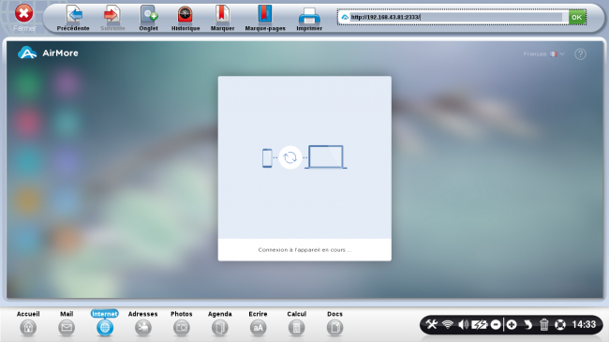Open Docs documents application
609x342 pixels.
pyautogui.click(x=334, y=323)
